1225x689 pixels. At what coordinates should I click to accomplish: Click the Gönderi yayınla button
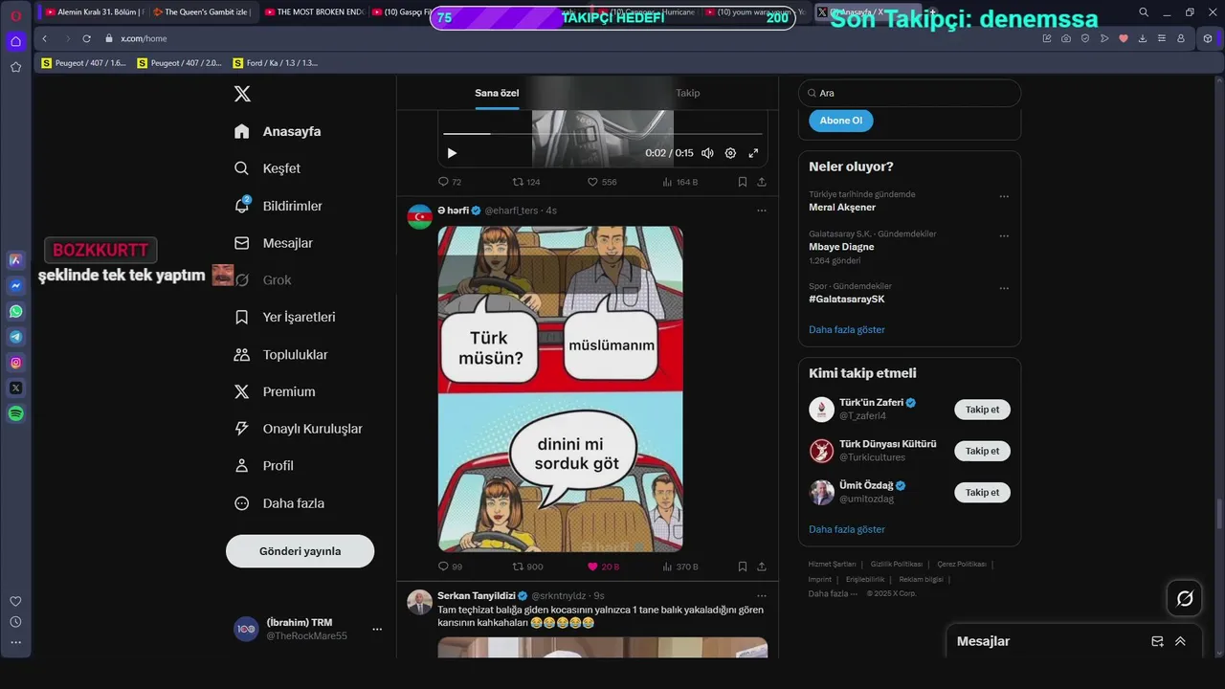tap(300, 551)
